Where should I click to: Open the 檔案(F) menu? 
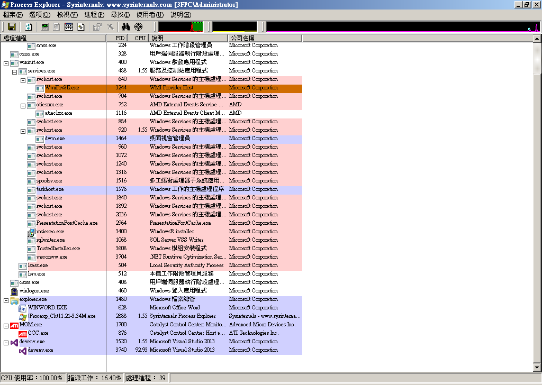(x=13, y=15)
